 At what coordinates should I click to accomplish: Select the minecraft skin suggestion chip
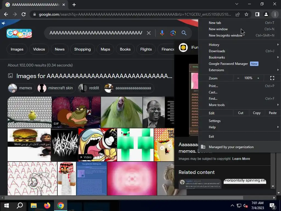pyautogui.click(x=57, y=88)
